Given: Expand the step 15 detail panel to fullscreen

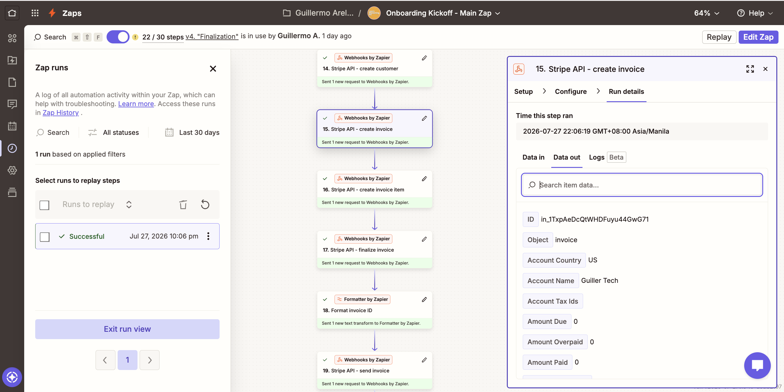Looking at the screenshot, I should [x=750, y=69].
